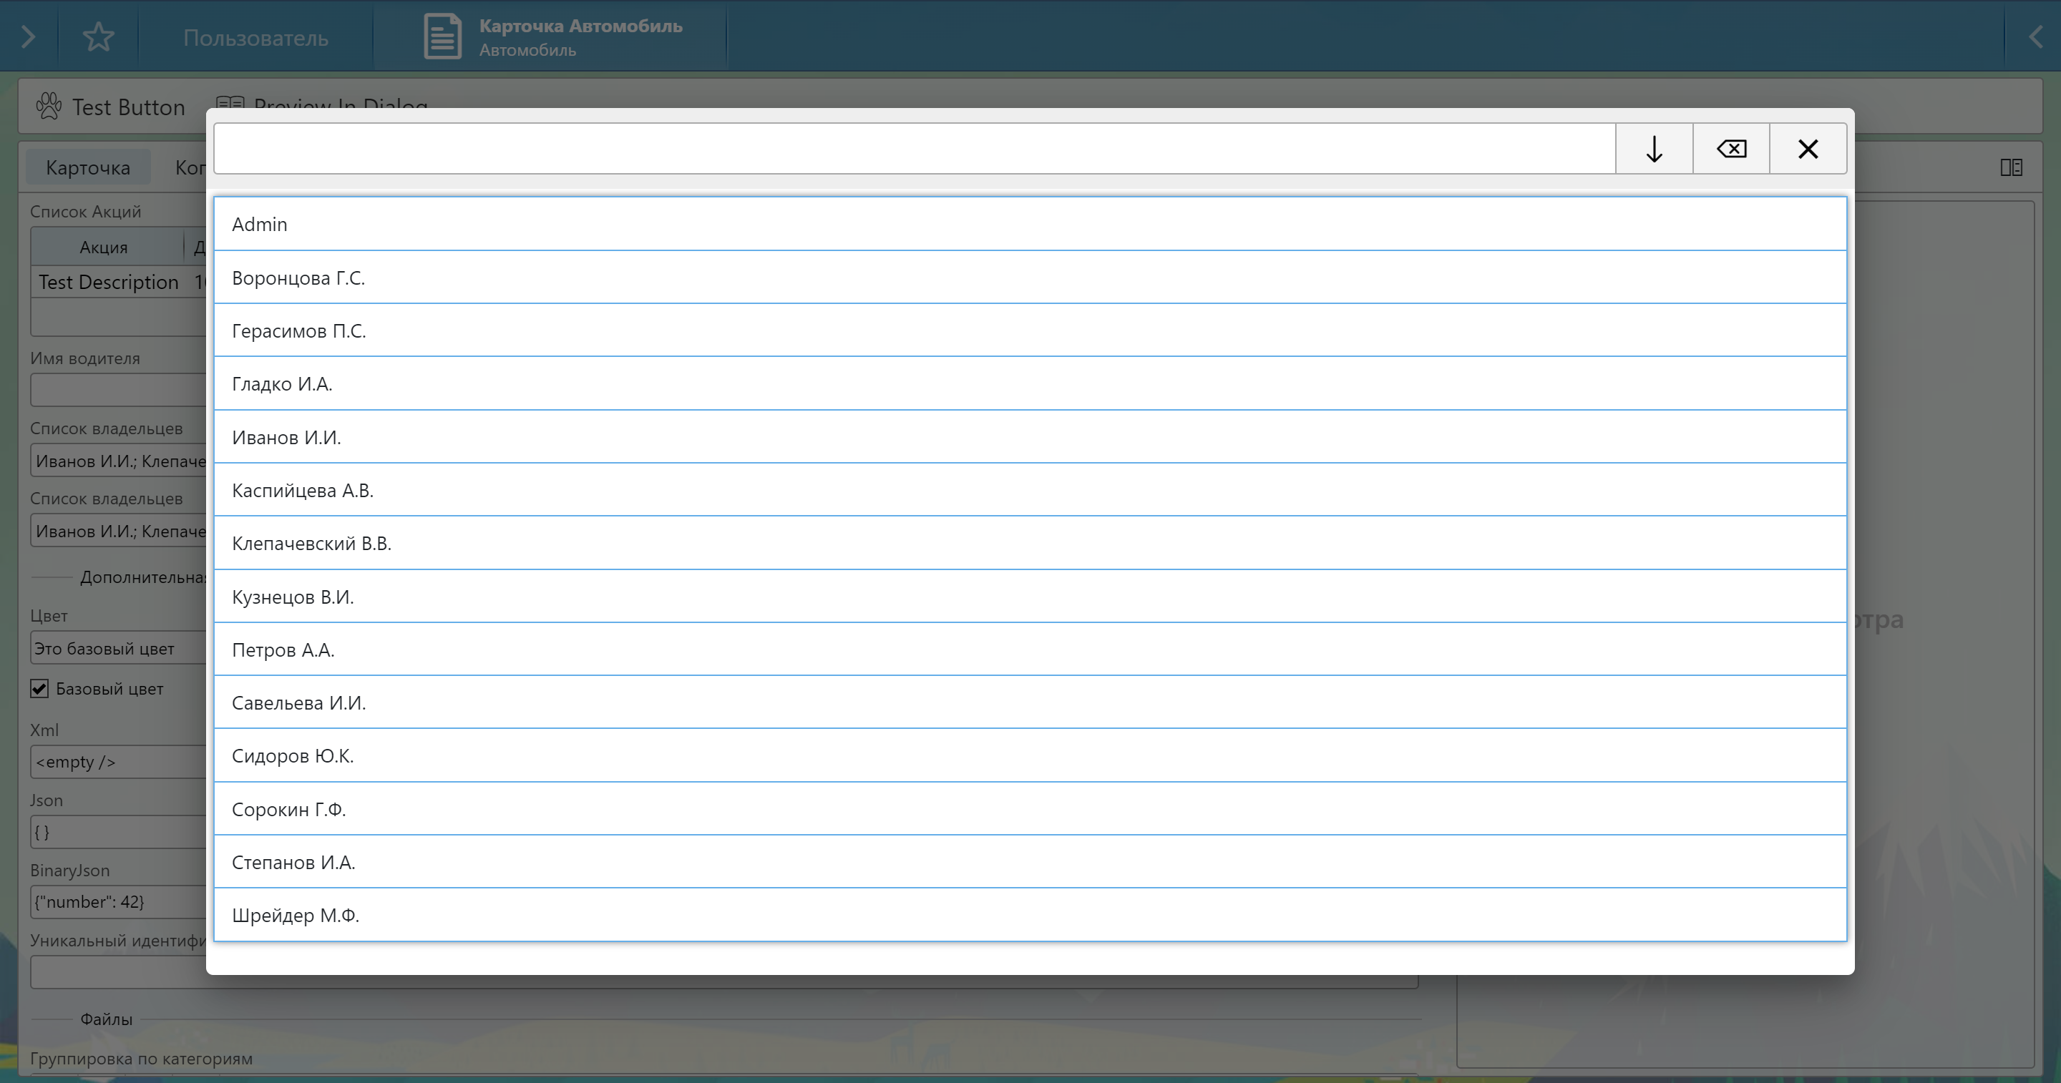Click the Test Button label

click(128, 107)
